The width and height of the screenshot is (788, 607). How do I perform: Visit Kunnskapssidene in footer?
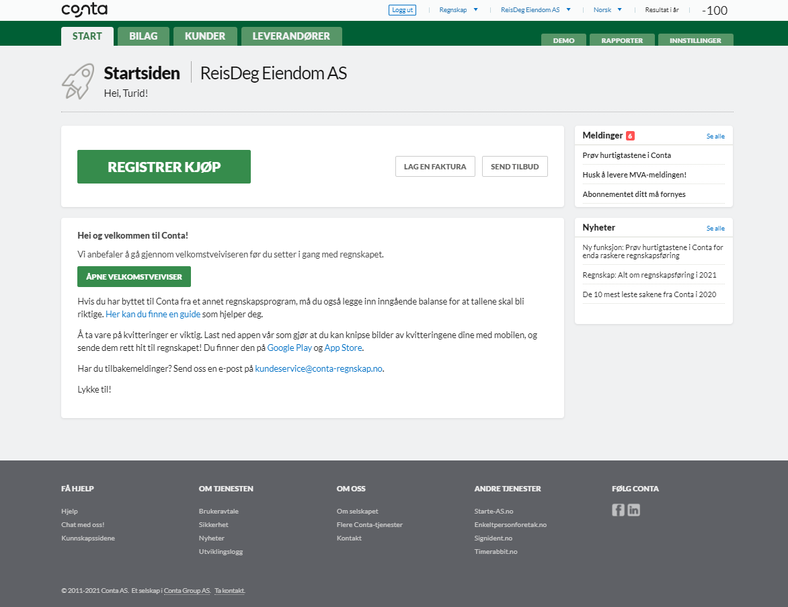point(88,538)
